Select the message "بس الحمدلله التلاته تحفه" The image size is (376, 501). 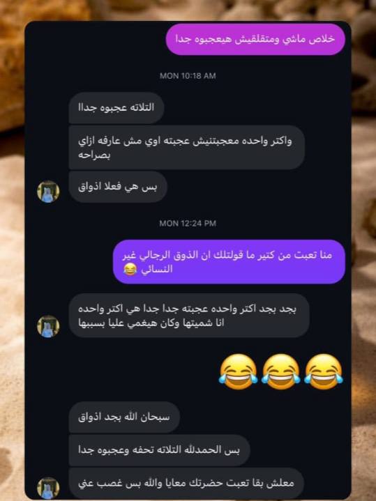[159, 450]
